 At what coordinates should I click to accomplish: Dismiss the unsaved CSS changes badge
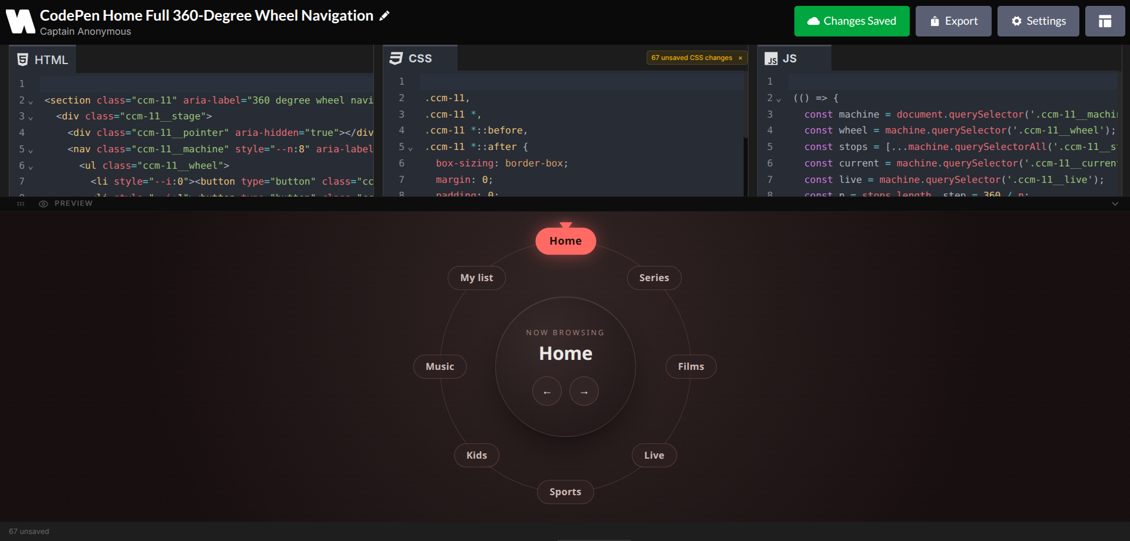740,58
